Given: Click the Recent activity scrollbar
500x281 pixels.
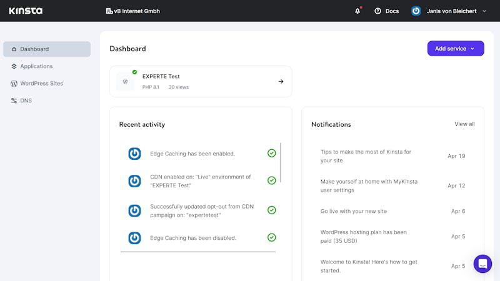Looking at the screenshot, I should [x=281, y=162].
